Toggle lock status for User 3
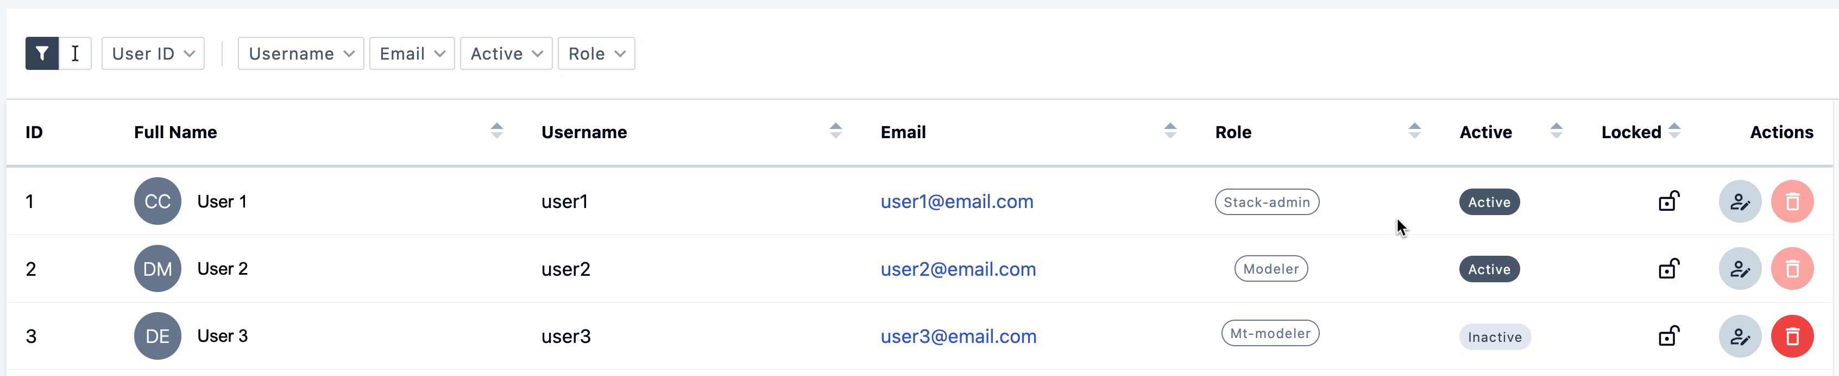The image size is (1839, 376). [1668, 335]
